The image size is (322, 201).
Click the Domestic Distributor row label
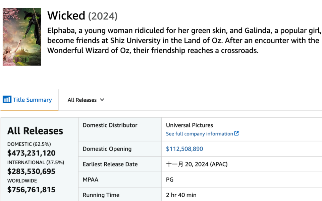pos(110,125)
